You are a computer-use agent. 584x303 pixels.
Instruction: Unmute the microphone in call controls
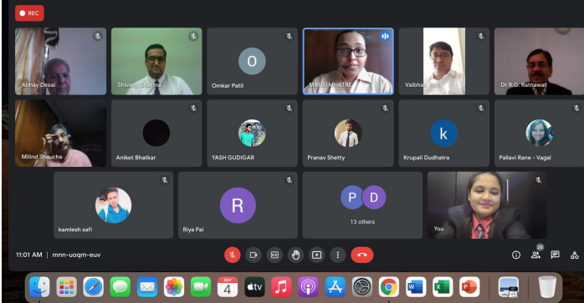tap(232, 255)
